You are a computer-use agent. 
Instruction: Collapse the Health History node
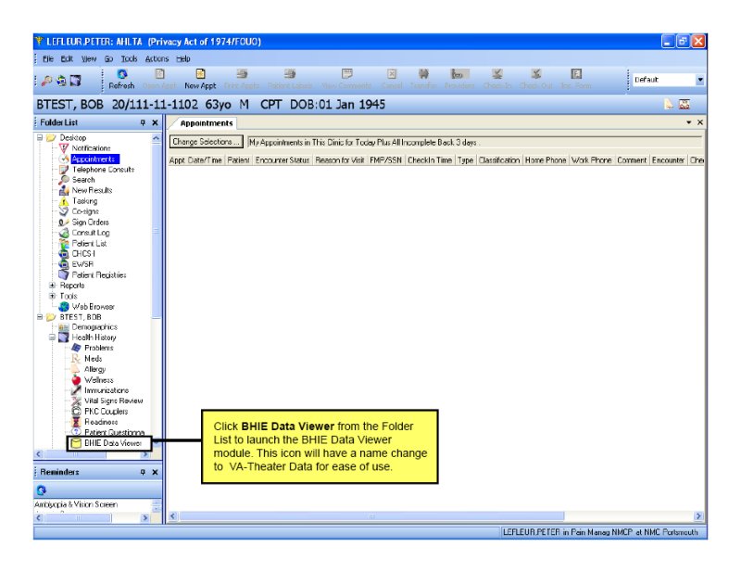coord(52,337)
